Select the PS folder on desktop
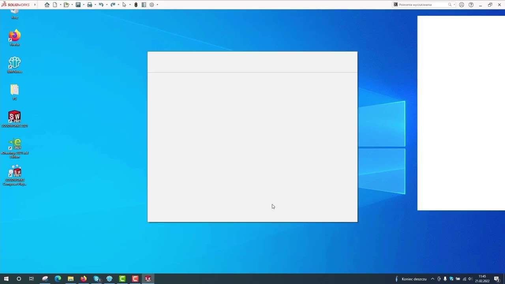 pos(15,92)
